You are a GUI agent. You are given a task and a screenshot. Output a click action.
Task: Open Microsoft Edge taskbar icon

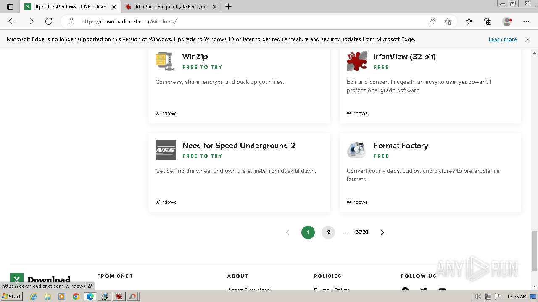click(90, 297)
